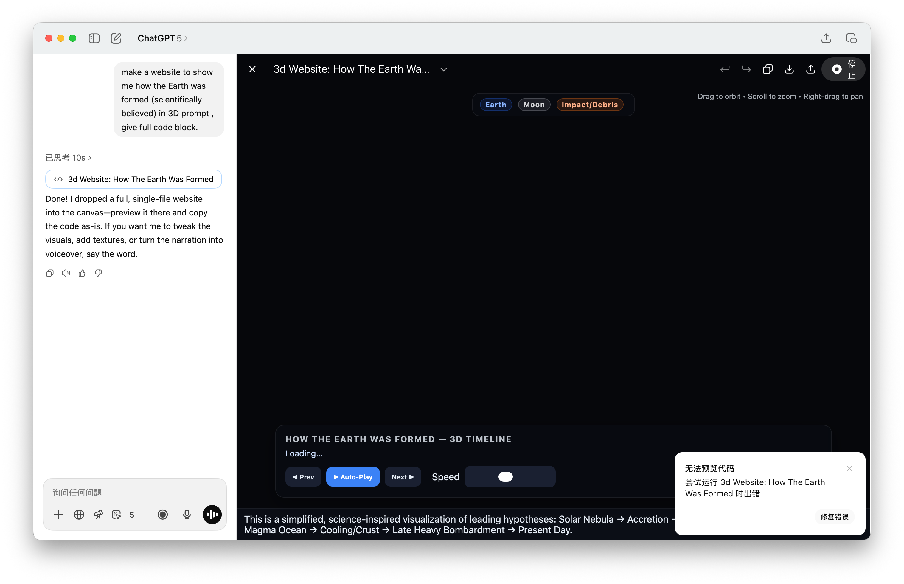Click the image creation icon in composer
This screenshot has width=904, height=584.
[117, 515]
